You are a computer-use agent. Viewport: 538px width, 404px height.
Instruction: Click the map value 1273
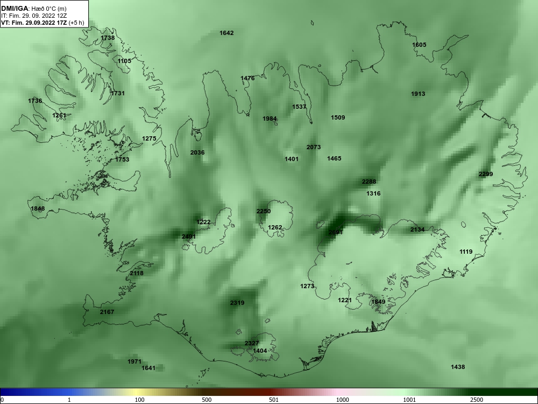pyautogui.click(x=307, y=286)
